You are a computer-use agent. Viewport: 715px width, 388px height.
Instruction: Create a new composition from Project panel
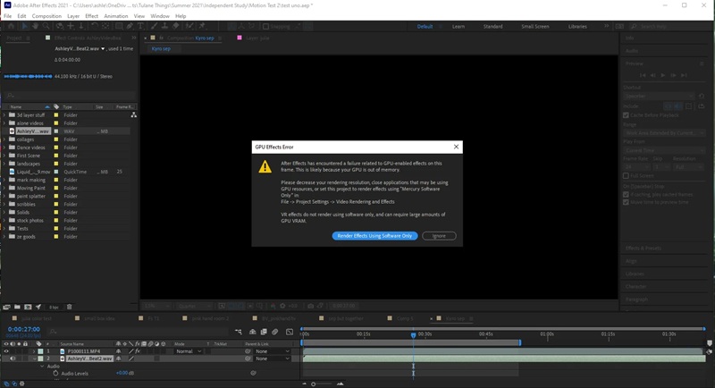pyautogui.click(x=28, y=307)
